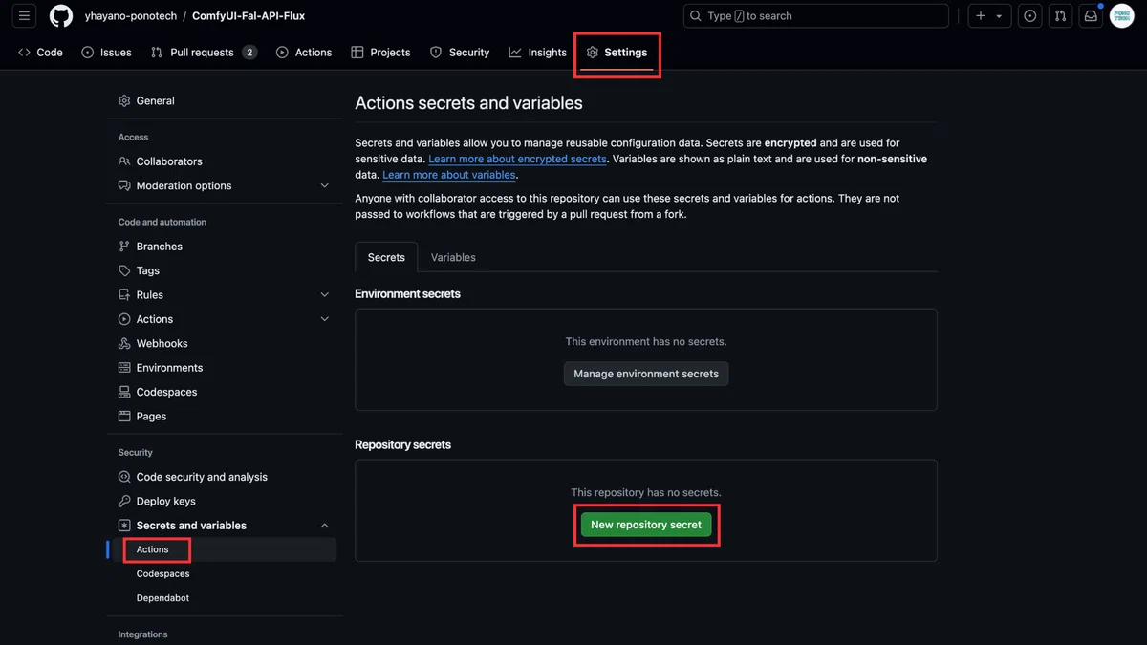
Task: Open the Insights repository tab
Action: (538, 53)
